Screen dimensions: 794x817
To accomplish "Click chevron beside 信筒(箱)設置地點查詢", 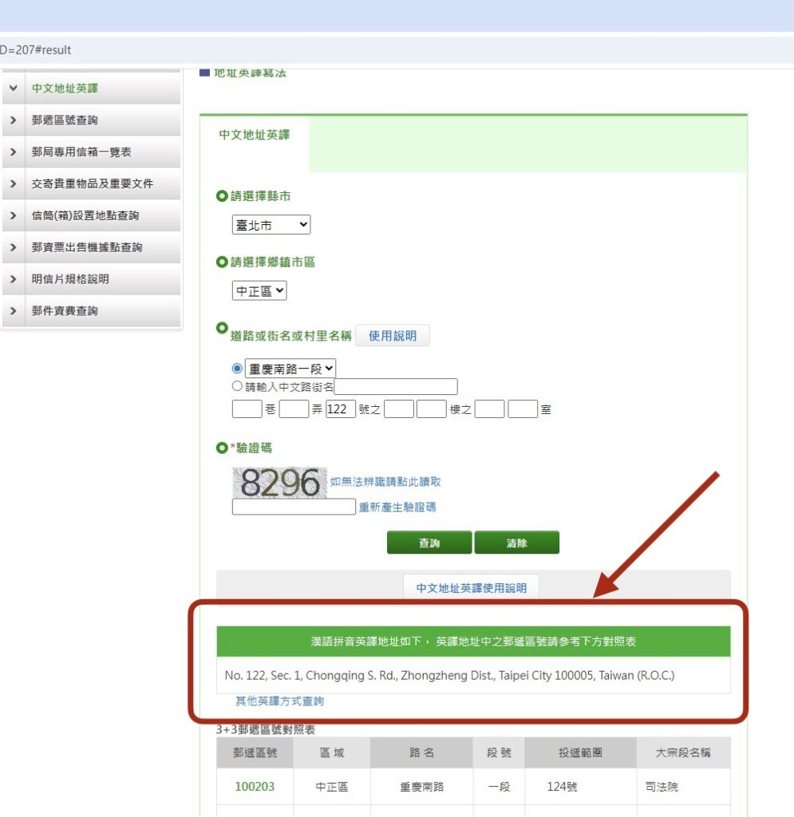I will 13,216.
